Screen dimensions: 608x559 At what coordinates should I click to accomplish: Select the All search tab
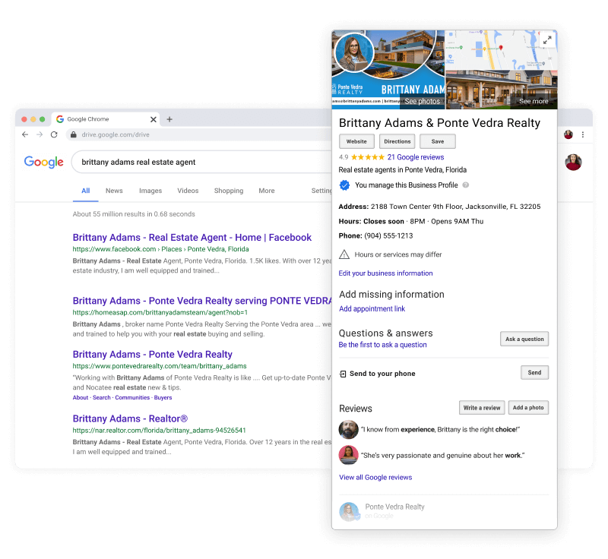(x=86, y=191)
